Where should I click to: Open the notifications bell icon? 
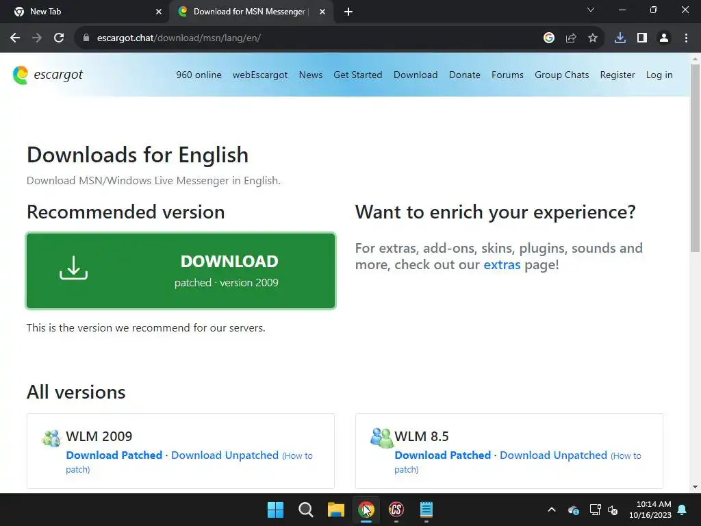click(x=683, y=510)
